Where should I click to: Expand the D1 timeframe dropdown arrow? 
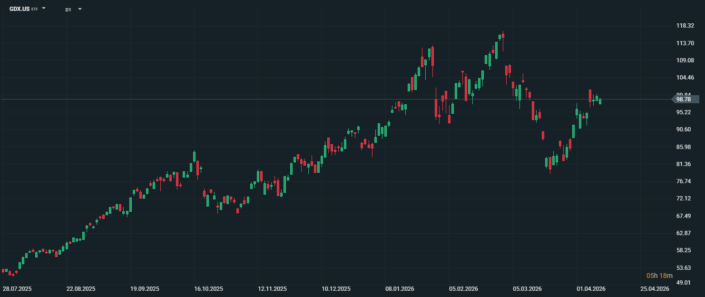(79, 9)
